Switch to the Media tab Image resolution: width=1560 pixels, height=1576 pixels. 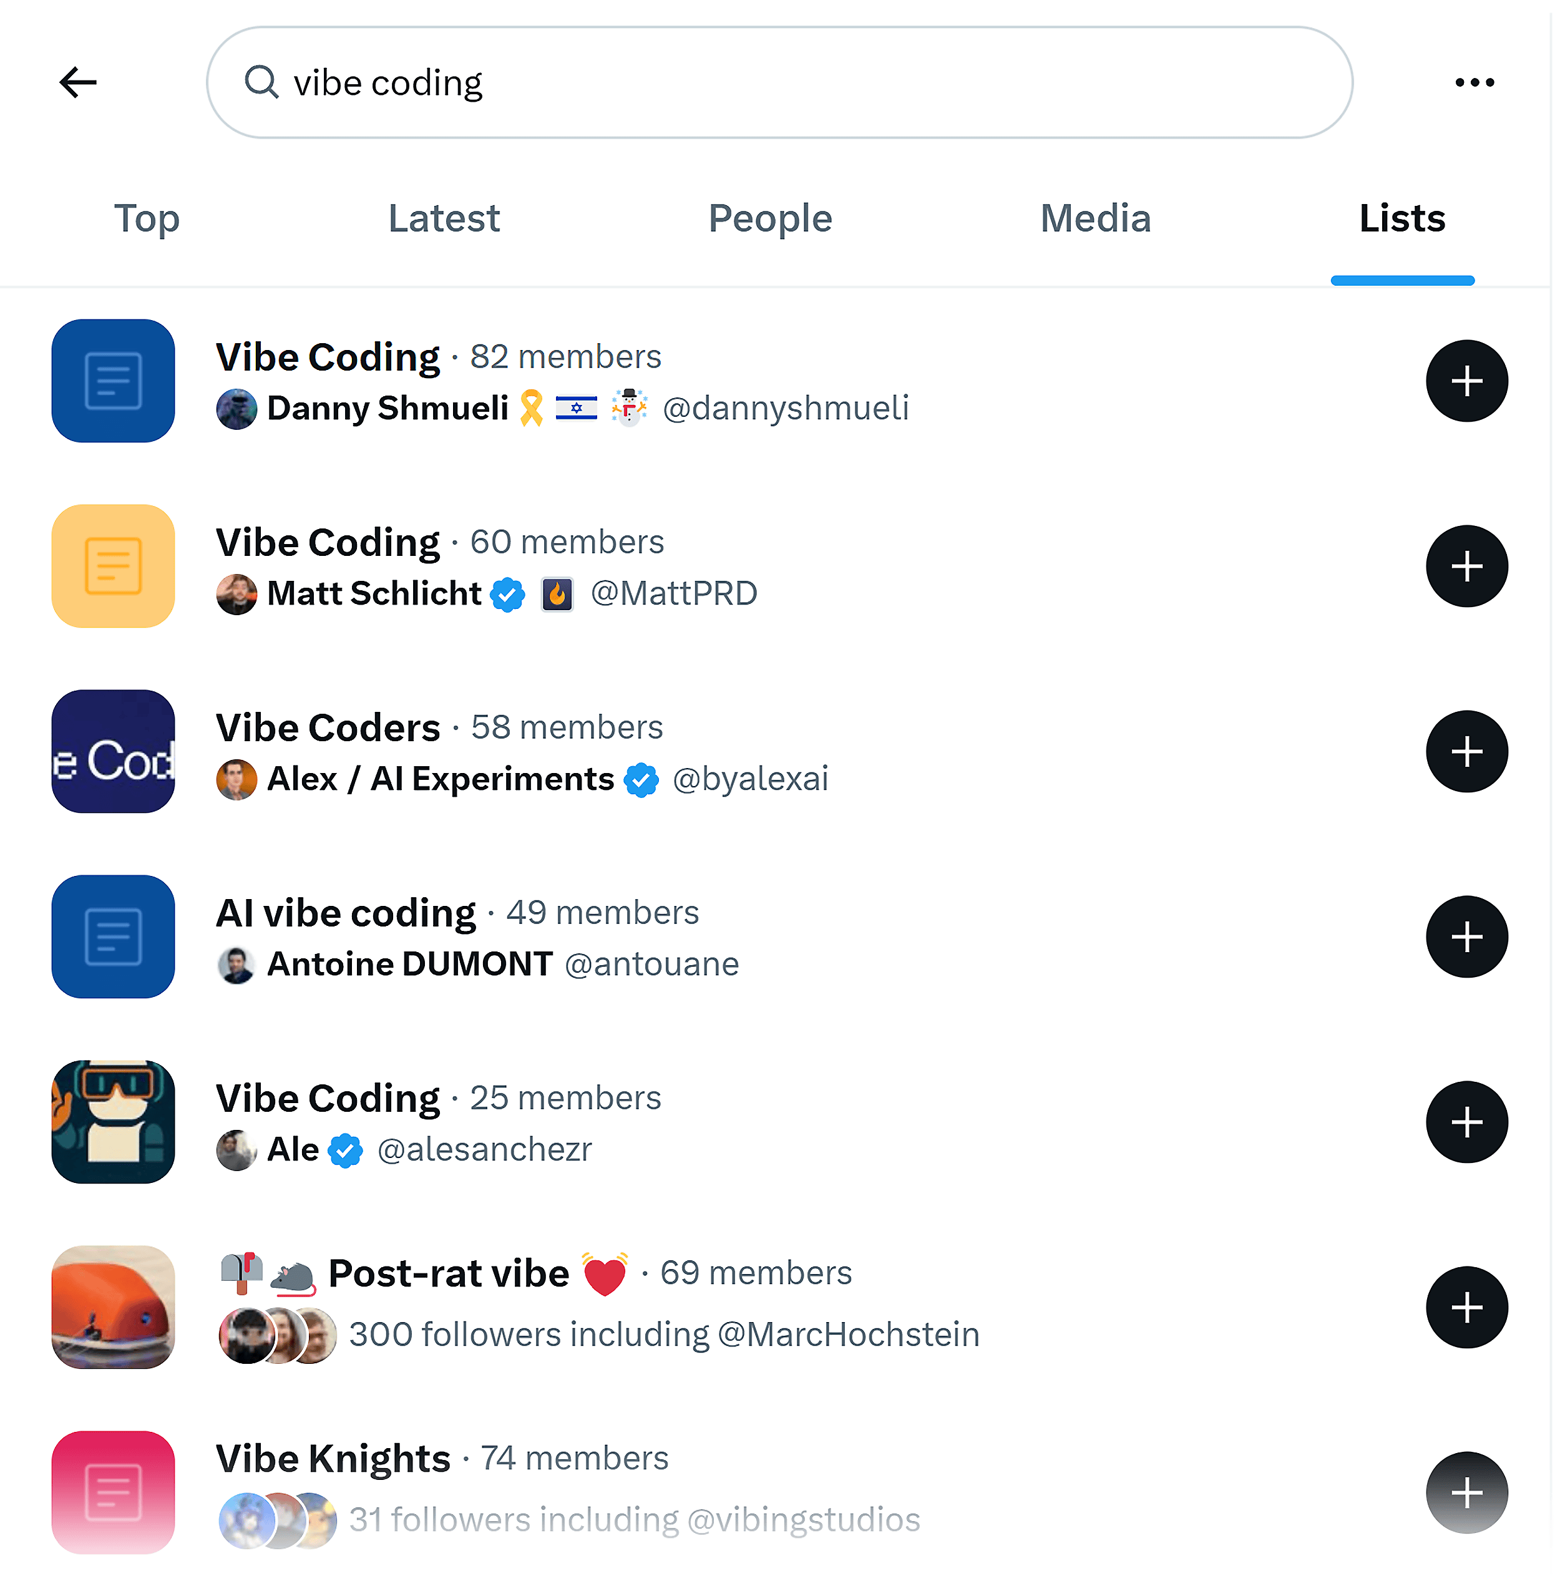click(1094, 218)
